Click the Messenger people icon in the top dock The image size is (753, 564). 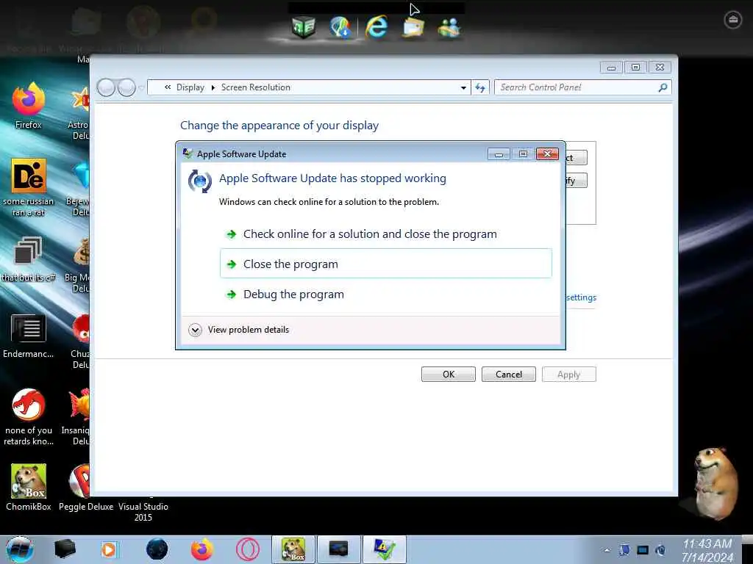[x=449, y=27]
